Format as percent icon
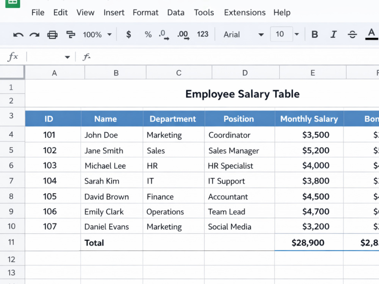This screenshot has height=284, width=379. (148, 34)
